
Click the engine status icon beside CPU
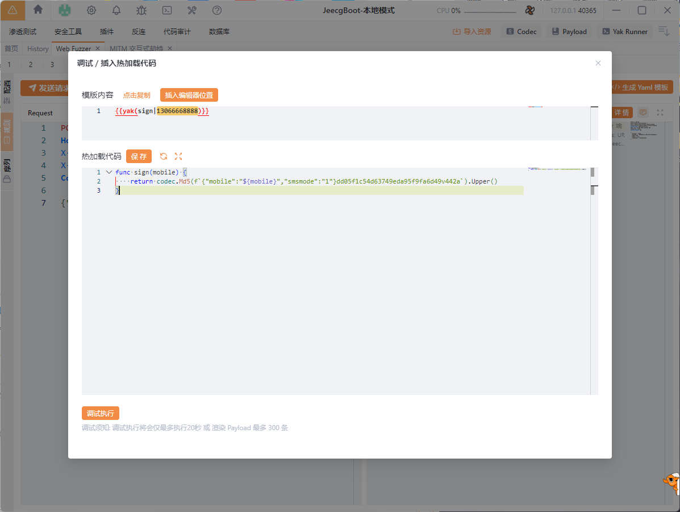(x=529, y=10)
